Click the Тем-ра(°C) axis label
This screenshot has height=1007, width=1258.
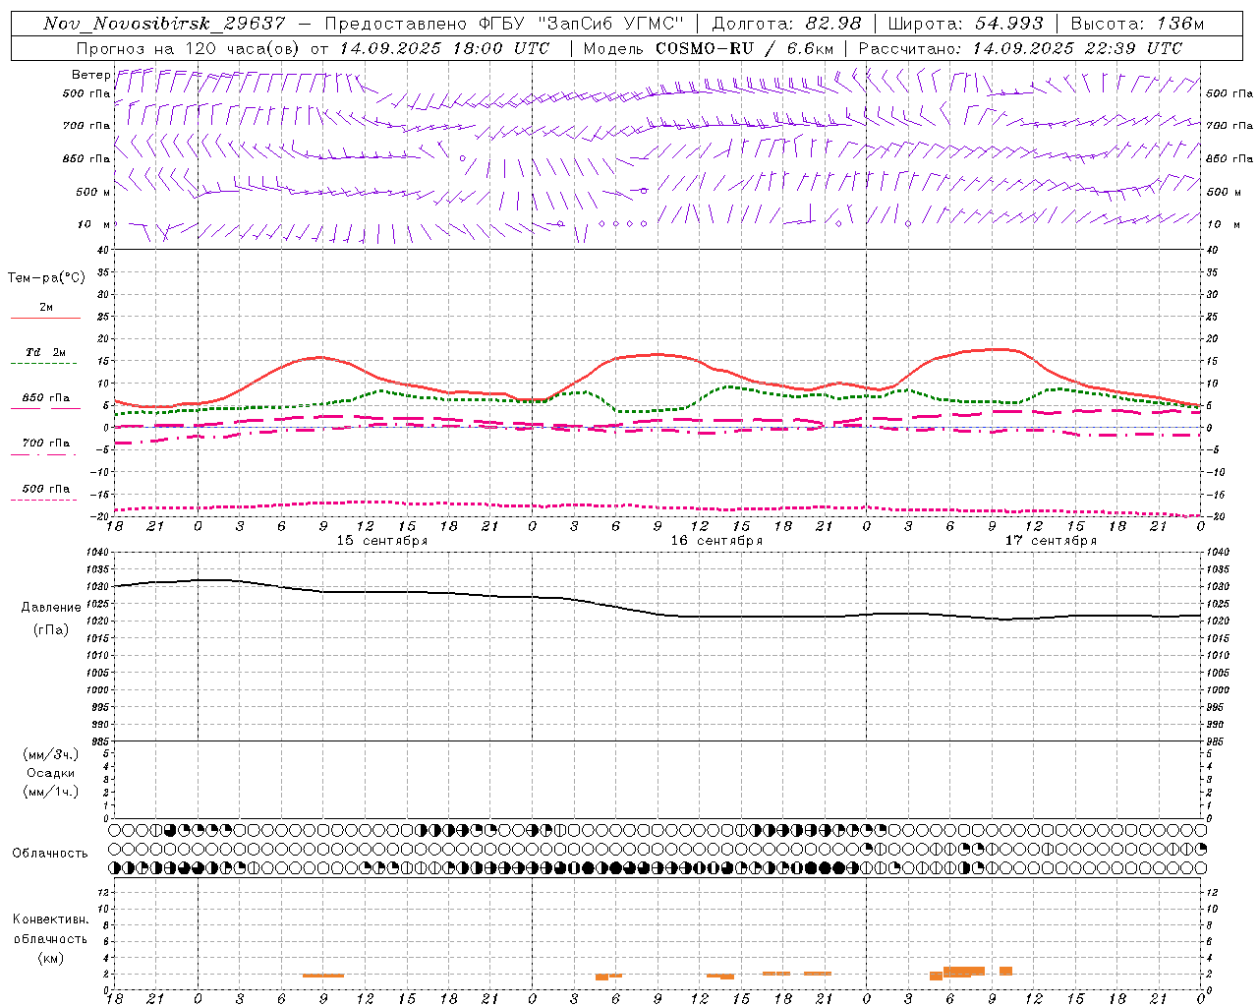[x=46, y=278]
